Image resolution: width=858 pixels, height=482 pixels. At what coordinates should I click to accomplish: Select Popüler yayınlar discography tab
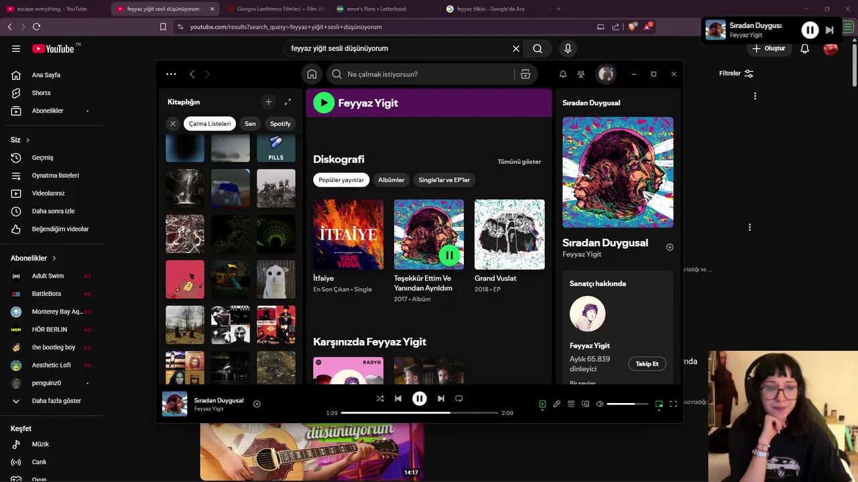(x=341, y=180)
